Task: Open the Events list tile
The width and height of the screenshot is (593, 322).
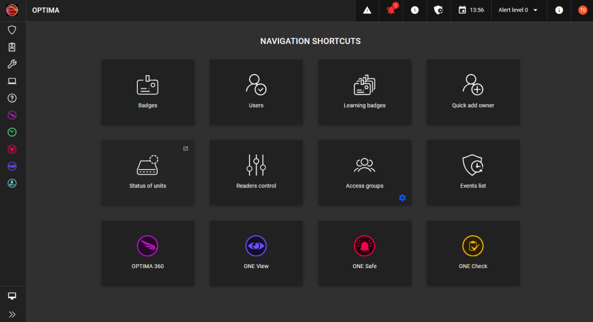Action: [x=473, y=172]
